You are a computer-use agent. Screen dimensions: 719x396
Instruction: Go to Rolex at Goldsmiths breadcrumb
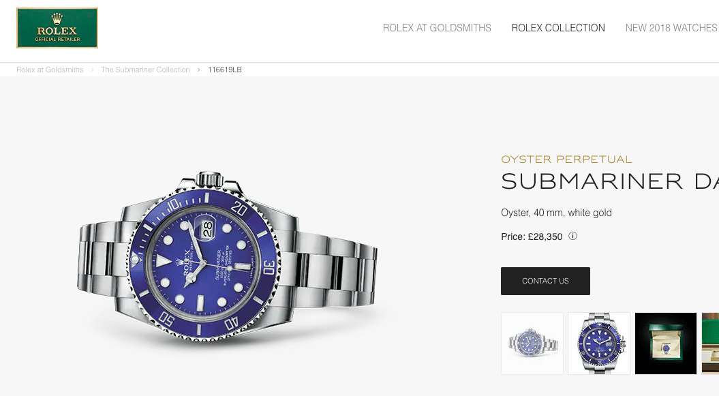point(50,70)
